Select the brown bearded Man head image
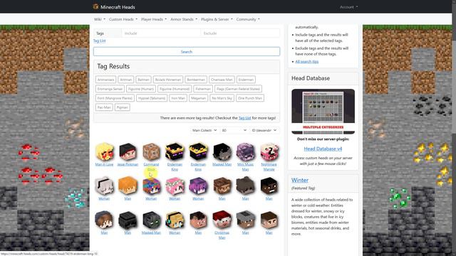 222,186
